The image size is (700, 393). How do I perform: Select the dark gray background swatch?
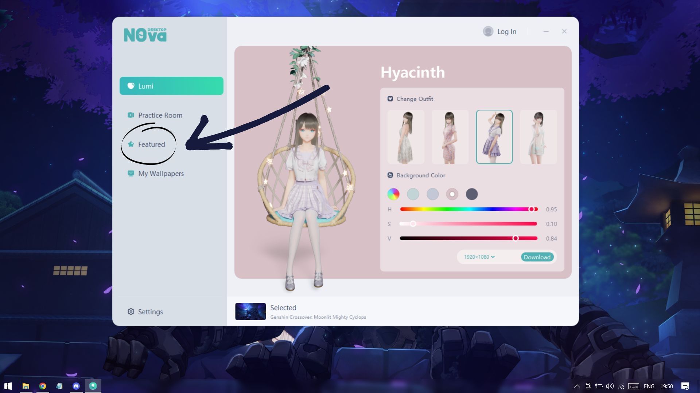click(472, 194)
